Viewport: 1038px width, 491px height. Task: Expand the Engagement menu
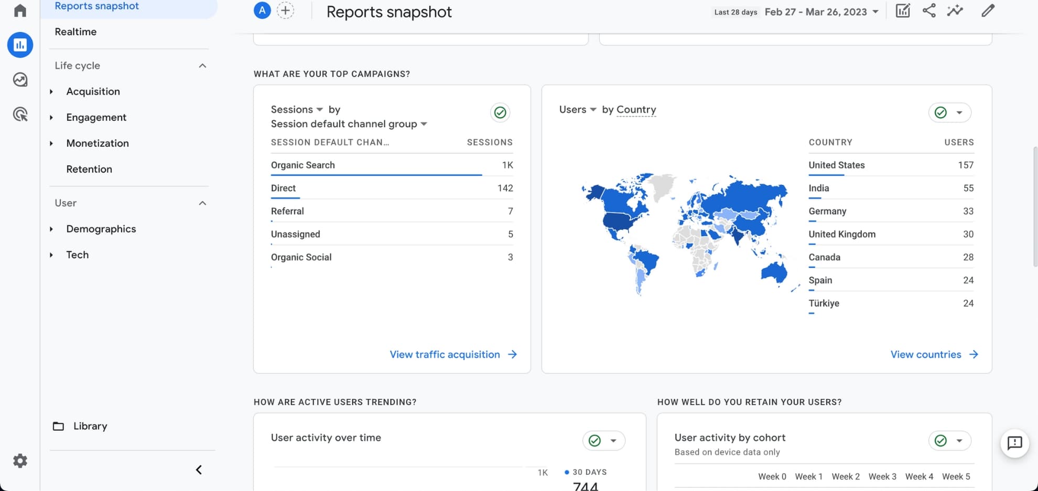(x=51, y=118)
